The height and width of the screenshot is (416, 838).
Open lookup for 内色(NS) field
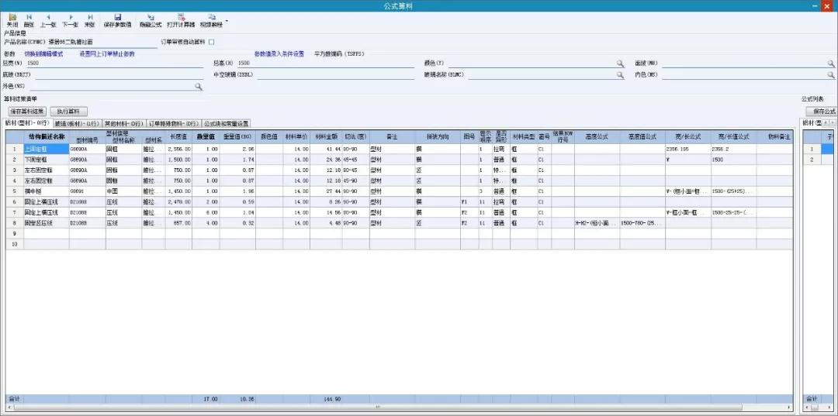coord(831,75)
